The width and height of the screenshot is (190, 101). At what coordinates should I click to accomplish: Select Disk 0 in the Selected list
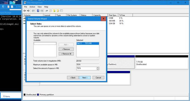pyautogui.click(x=87, y=43)
